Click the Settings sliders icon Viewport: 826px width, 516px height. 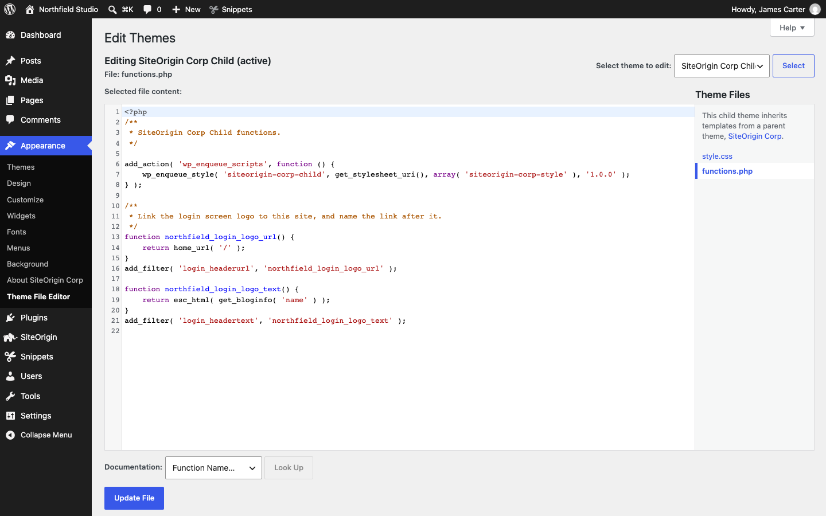click(10, 416)
